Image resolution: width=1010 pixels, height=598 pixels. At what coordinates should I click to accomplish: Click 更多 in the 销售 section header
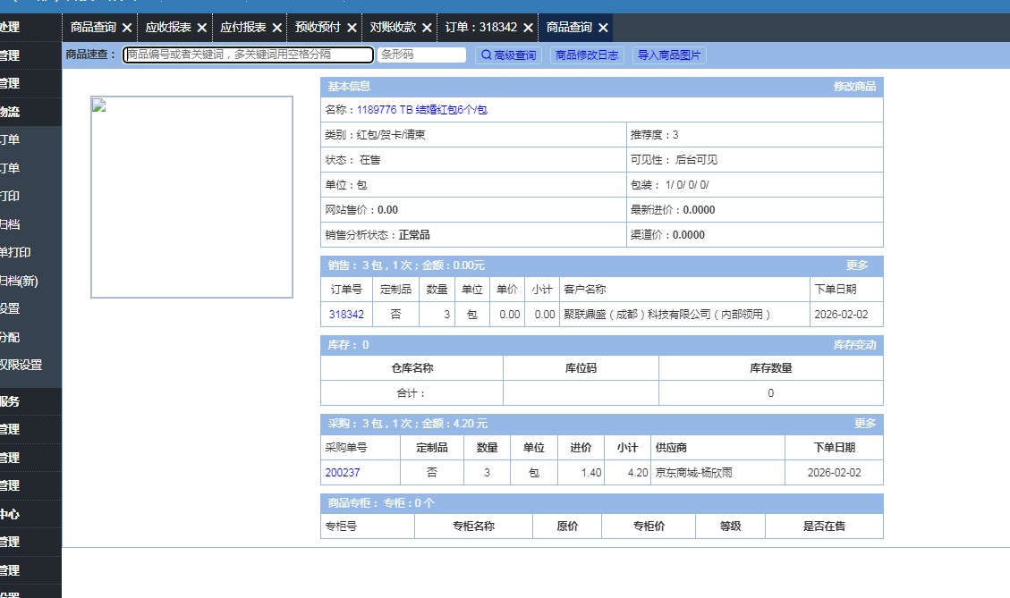[857, 265]
